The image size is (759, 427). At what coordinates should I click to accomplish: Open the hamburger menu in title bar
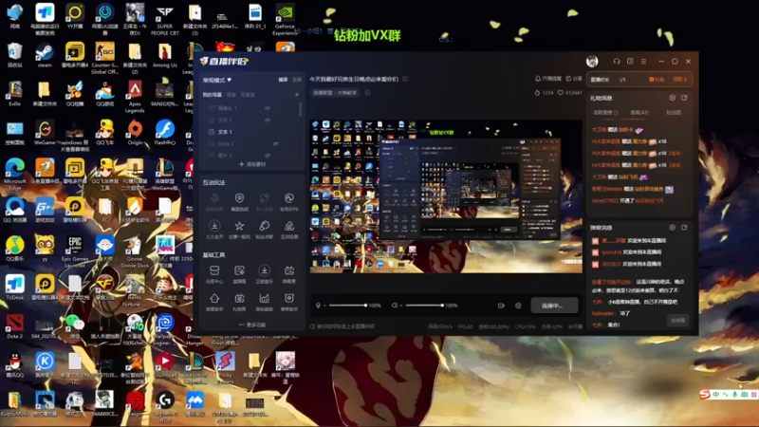click(643, 62)
